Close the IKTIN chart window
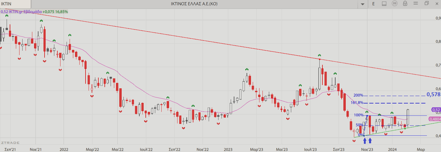441x152 pixels. coord(437,4)
